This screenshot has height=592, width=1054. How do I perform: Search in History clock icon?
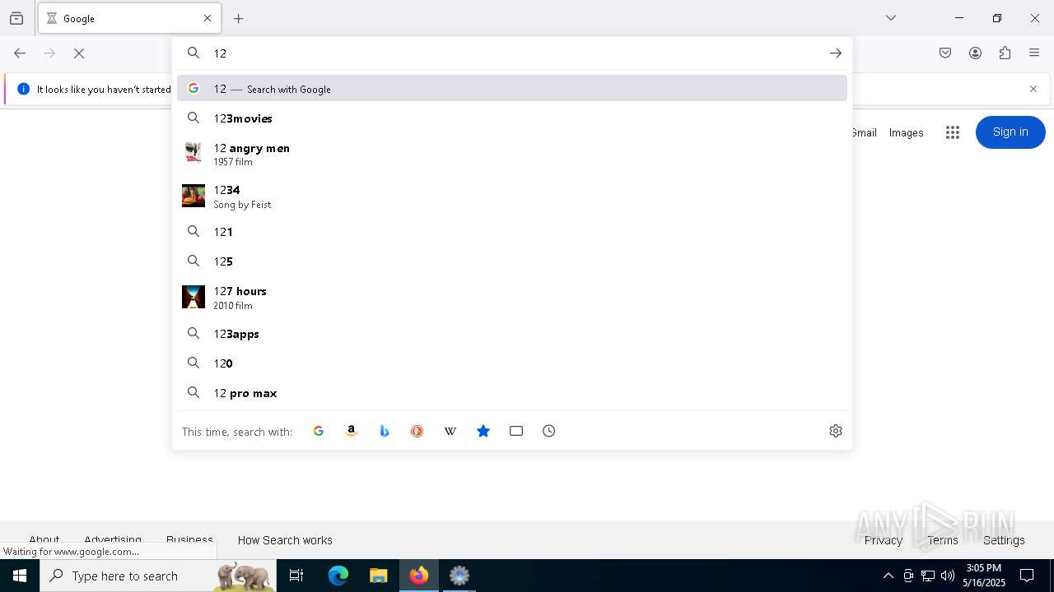coord(549,431)
